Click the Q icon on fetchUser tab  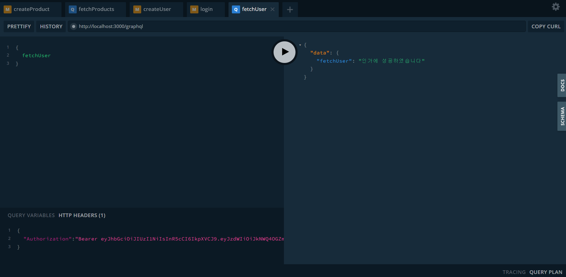[x=236, y=9]
